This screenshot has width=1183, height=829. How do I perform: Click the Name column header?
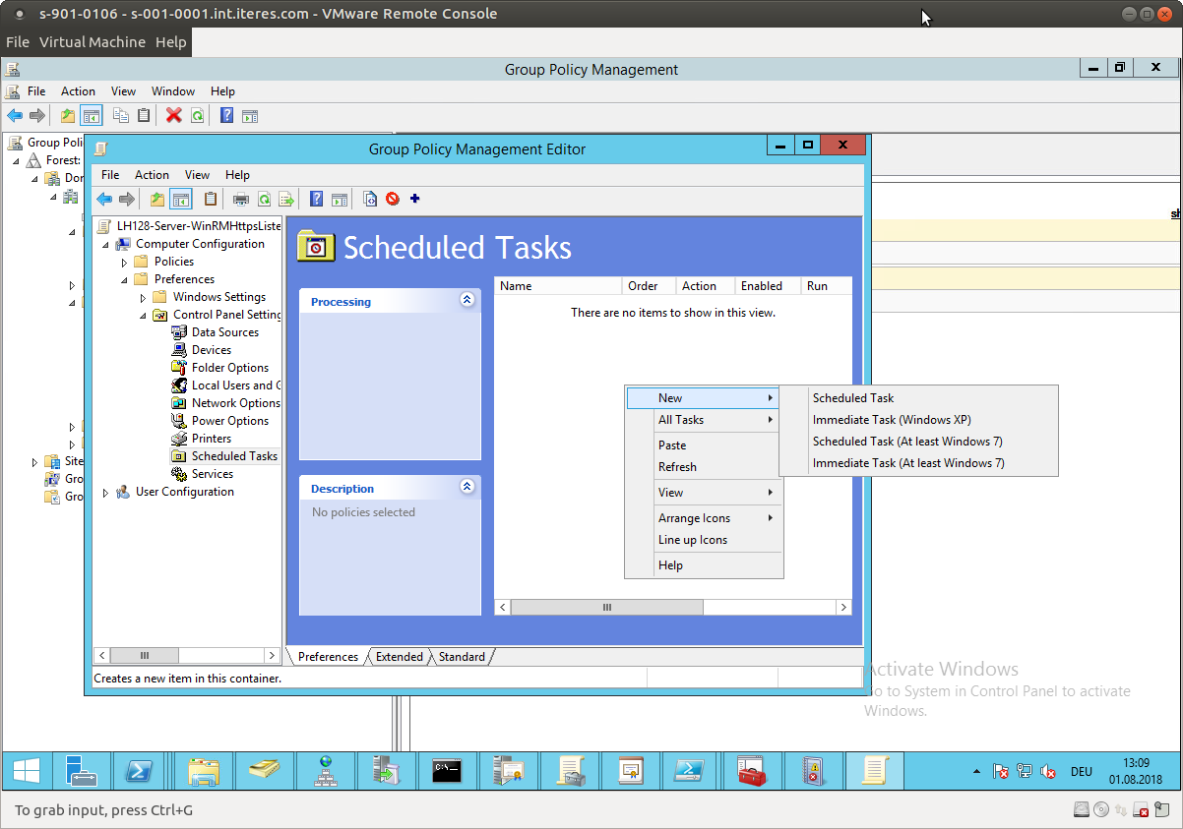tap(558, 286)
